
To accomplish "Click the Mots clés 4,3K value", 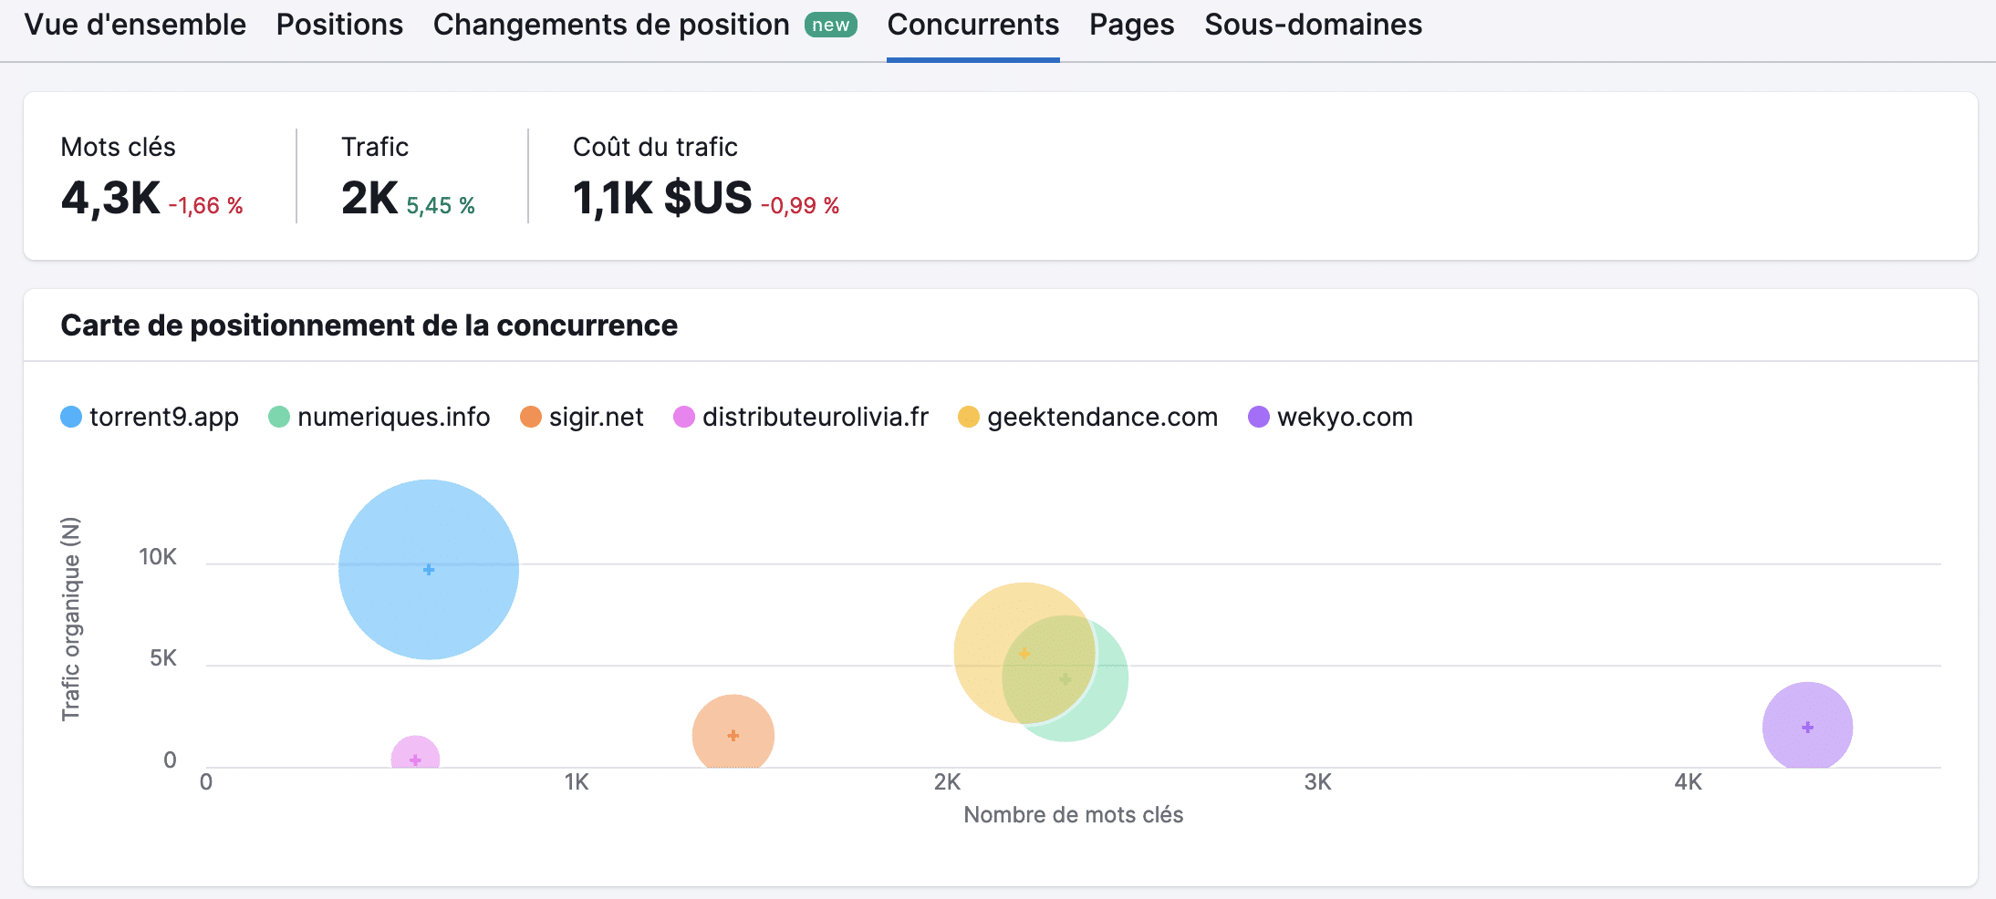I will pos(110,198).
